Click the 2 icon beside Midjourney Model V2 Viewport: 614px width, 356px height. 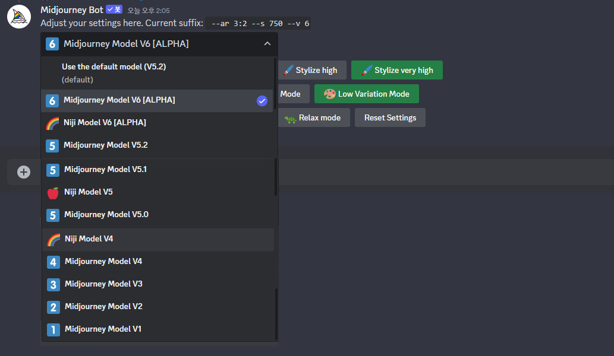point(53,307)
